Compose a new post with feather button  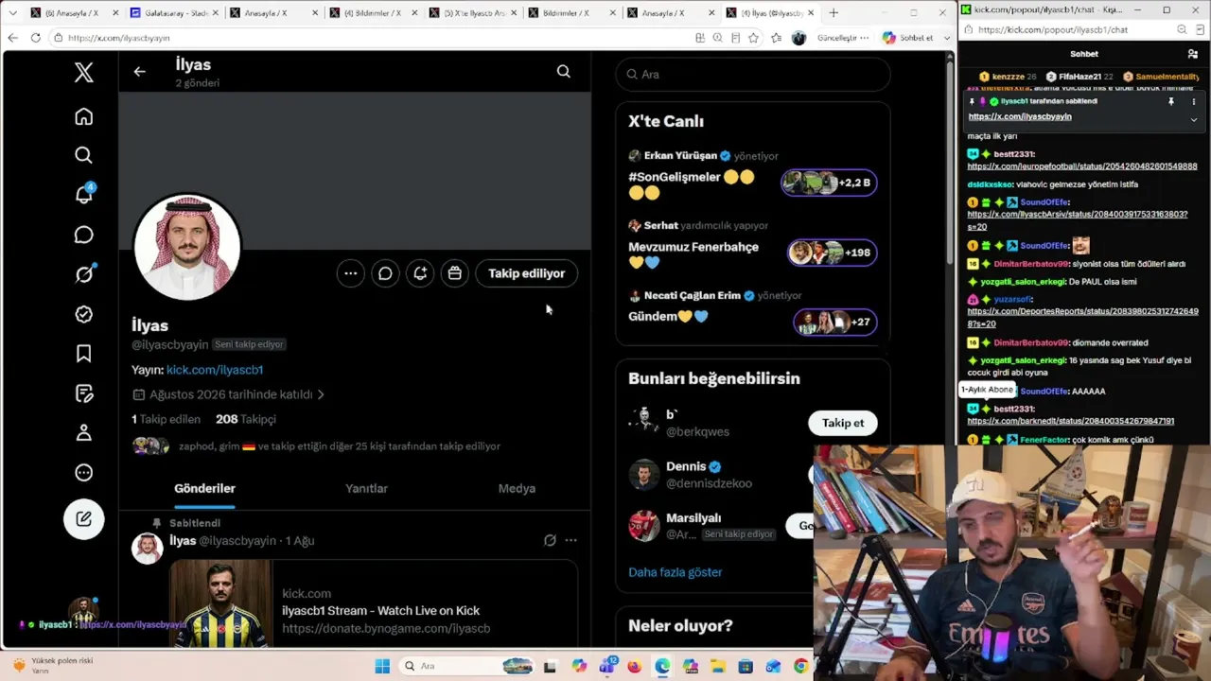pos(84,519)
